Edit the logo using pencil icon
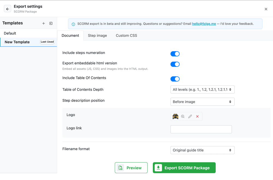Screen dimensions: 273x180 point(190,116)
